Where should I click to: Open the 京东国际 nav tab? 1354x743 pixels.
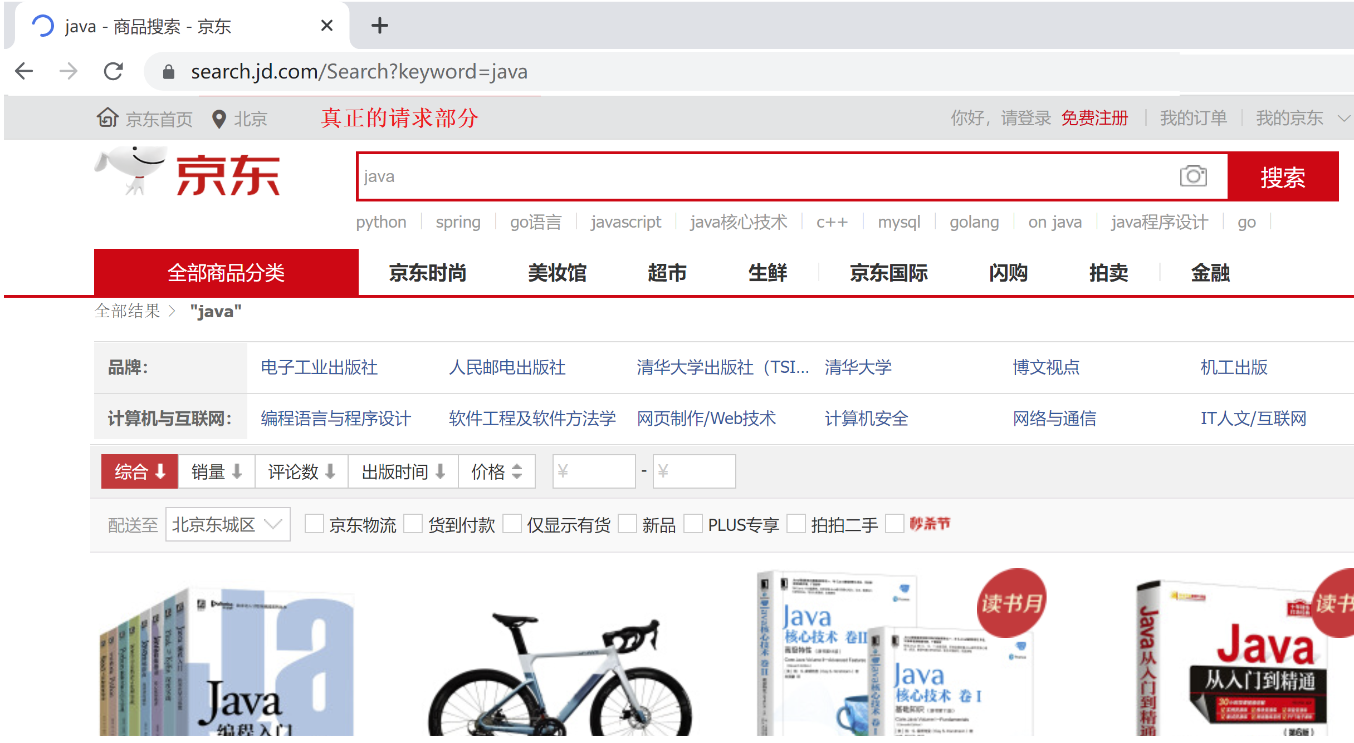tap(888, 273)
